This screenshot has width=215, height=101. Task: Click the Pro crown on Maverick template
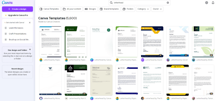coord(160,55)
